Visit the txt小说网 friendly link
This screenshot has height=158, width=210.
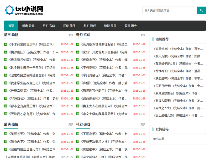[159, 139]
